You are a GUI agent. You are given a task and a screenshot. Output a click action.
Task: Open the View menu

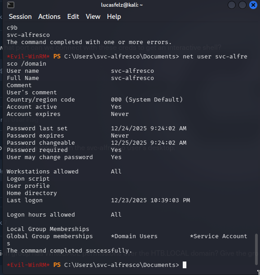click(x=93, y=17)
